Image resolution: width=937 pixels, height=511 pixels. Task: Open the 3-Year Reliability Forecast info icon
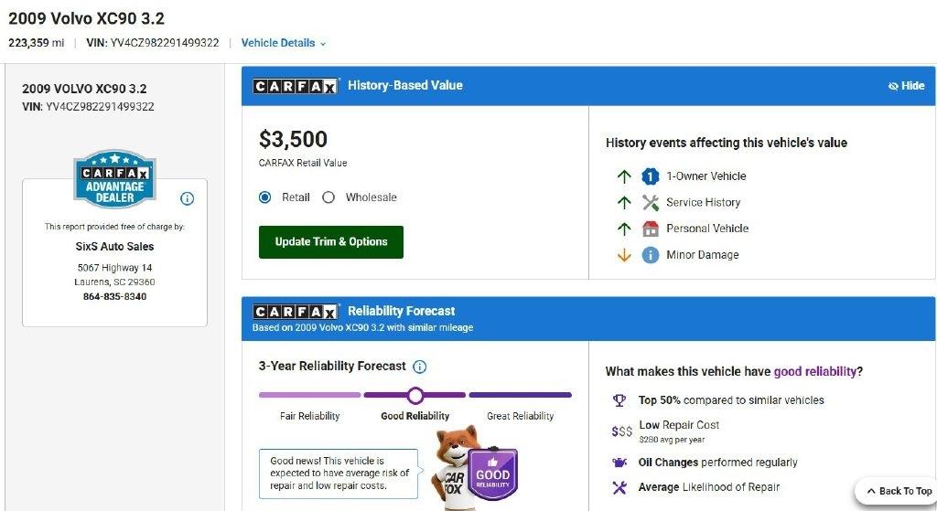point(420,367)
